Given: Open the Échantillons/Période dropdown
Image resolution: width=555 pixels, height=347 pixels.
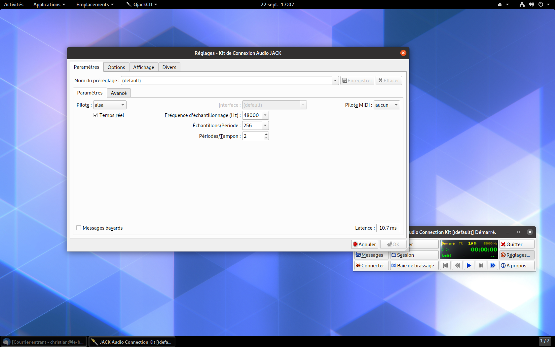Looking at the screenshot, I should [x=265, y=125].
